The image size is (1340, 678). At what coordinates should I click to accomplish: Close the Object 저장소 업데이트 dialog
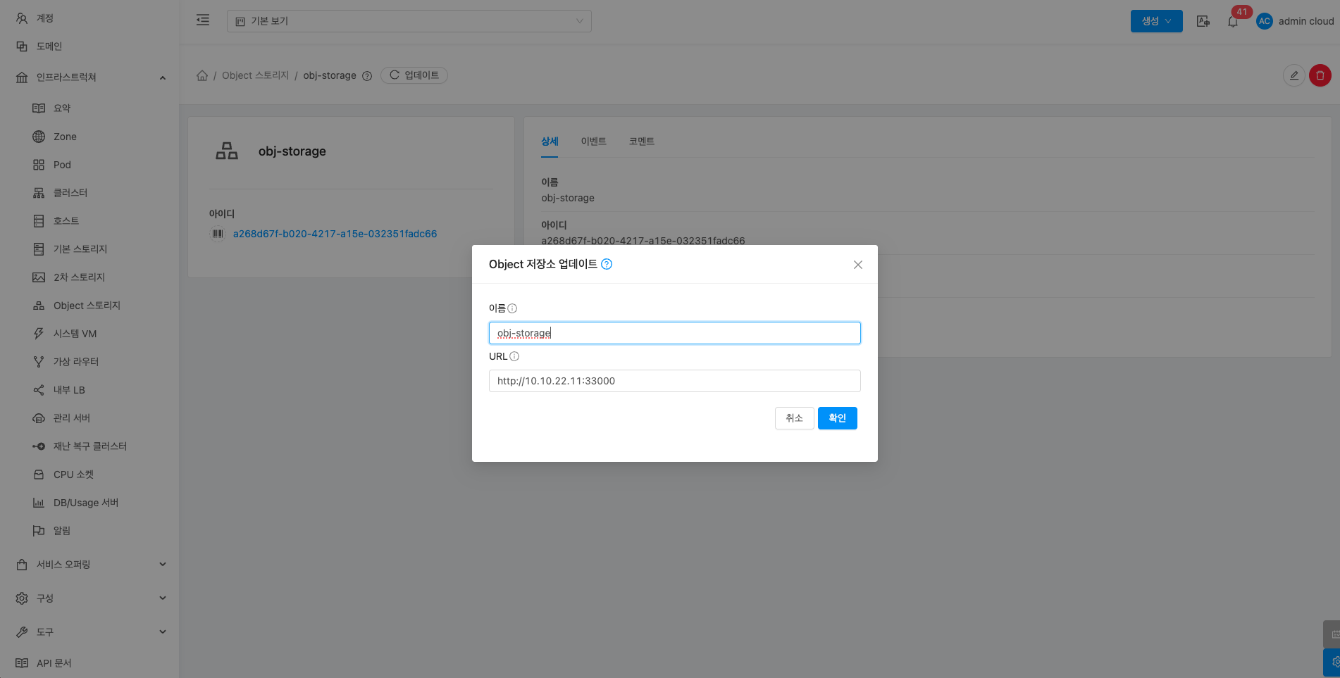857,265
